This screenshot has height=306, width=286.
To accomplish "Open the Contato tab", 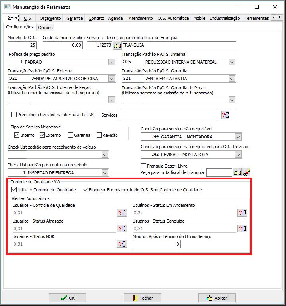I will click(x=96, y=18).
